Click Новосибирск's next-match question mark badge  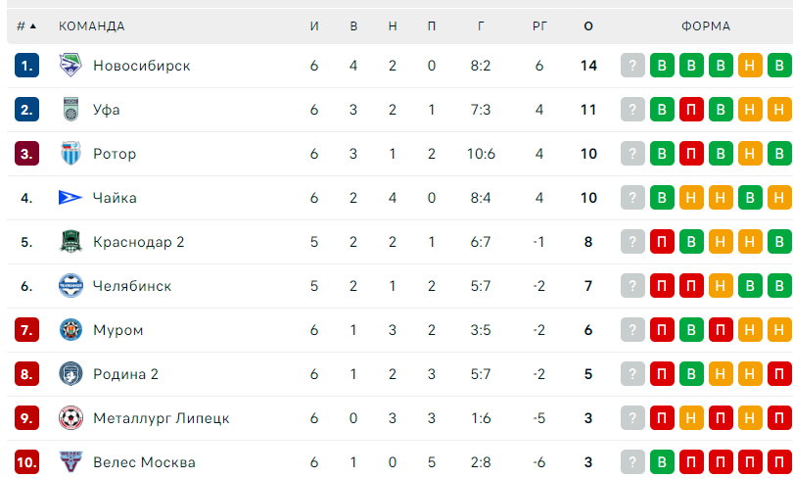click(x=632, y=66)
